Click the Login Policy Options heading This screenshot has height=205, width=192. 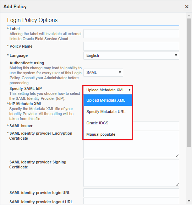pos(32,20)
